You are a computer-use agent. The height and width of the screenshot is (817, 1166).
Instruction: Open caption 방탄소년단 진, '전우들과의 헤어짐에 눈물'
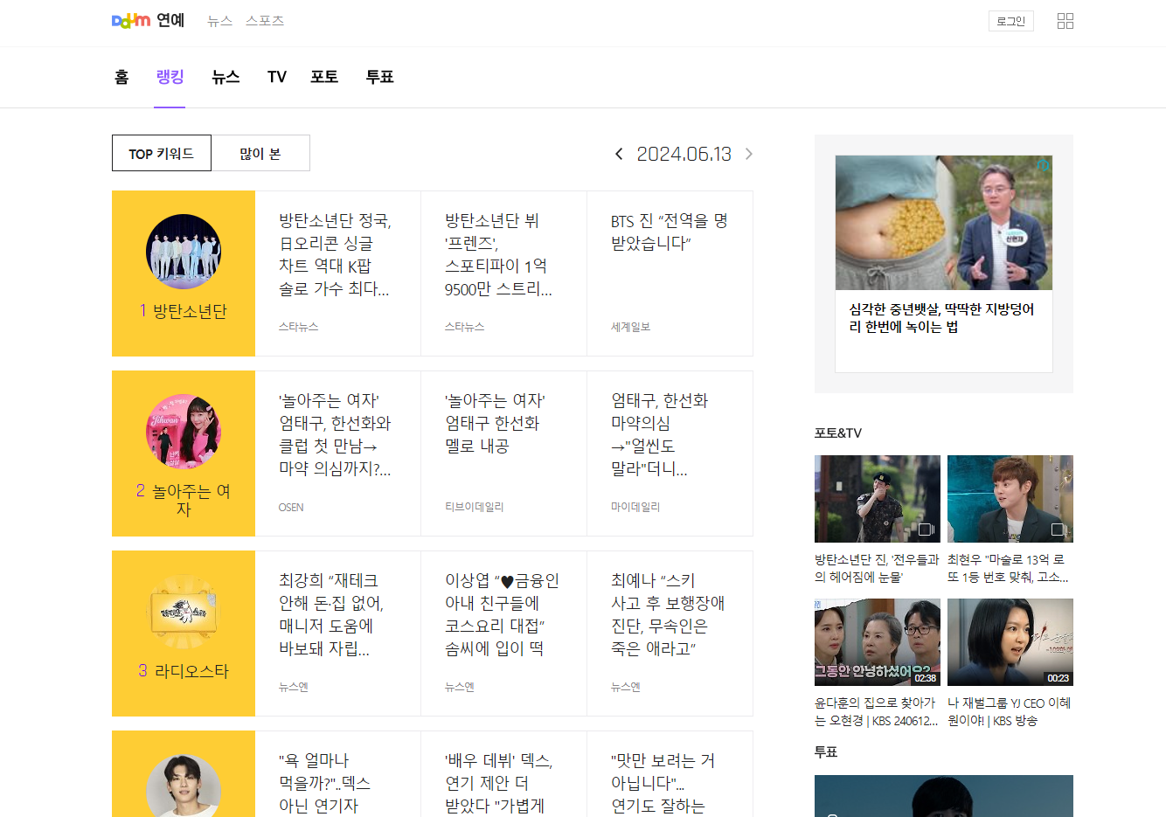(x=877, y=568)
